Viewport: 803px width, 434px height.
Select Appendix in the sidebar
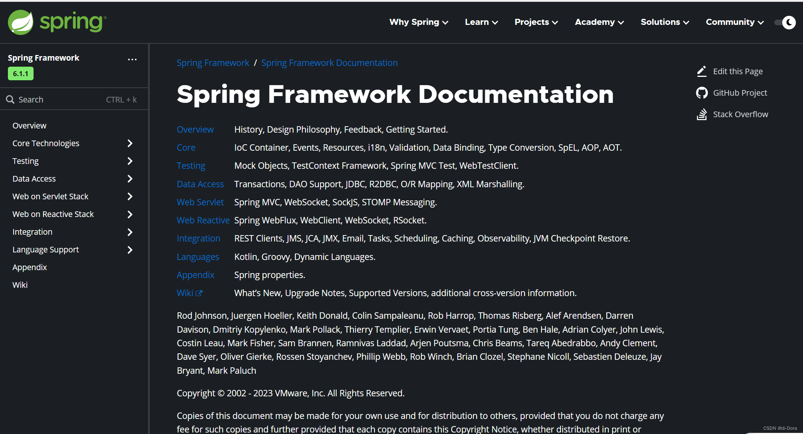tap(30, 267)
